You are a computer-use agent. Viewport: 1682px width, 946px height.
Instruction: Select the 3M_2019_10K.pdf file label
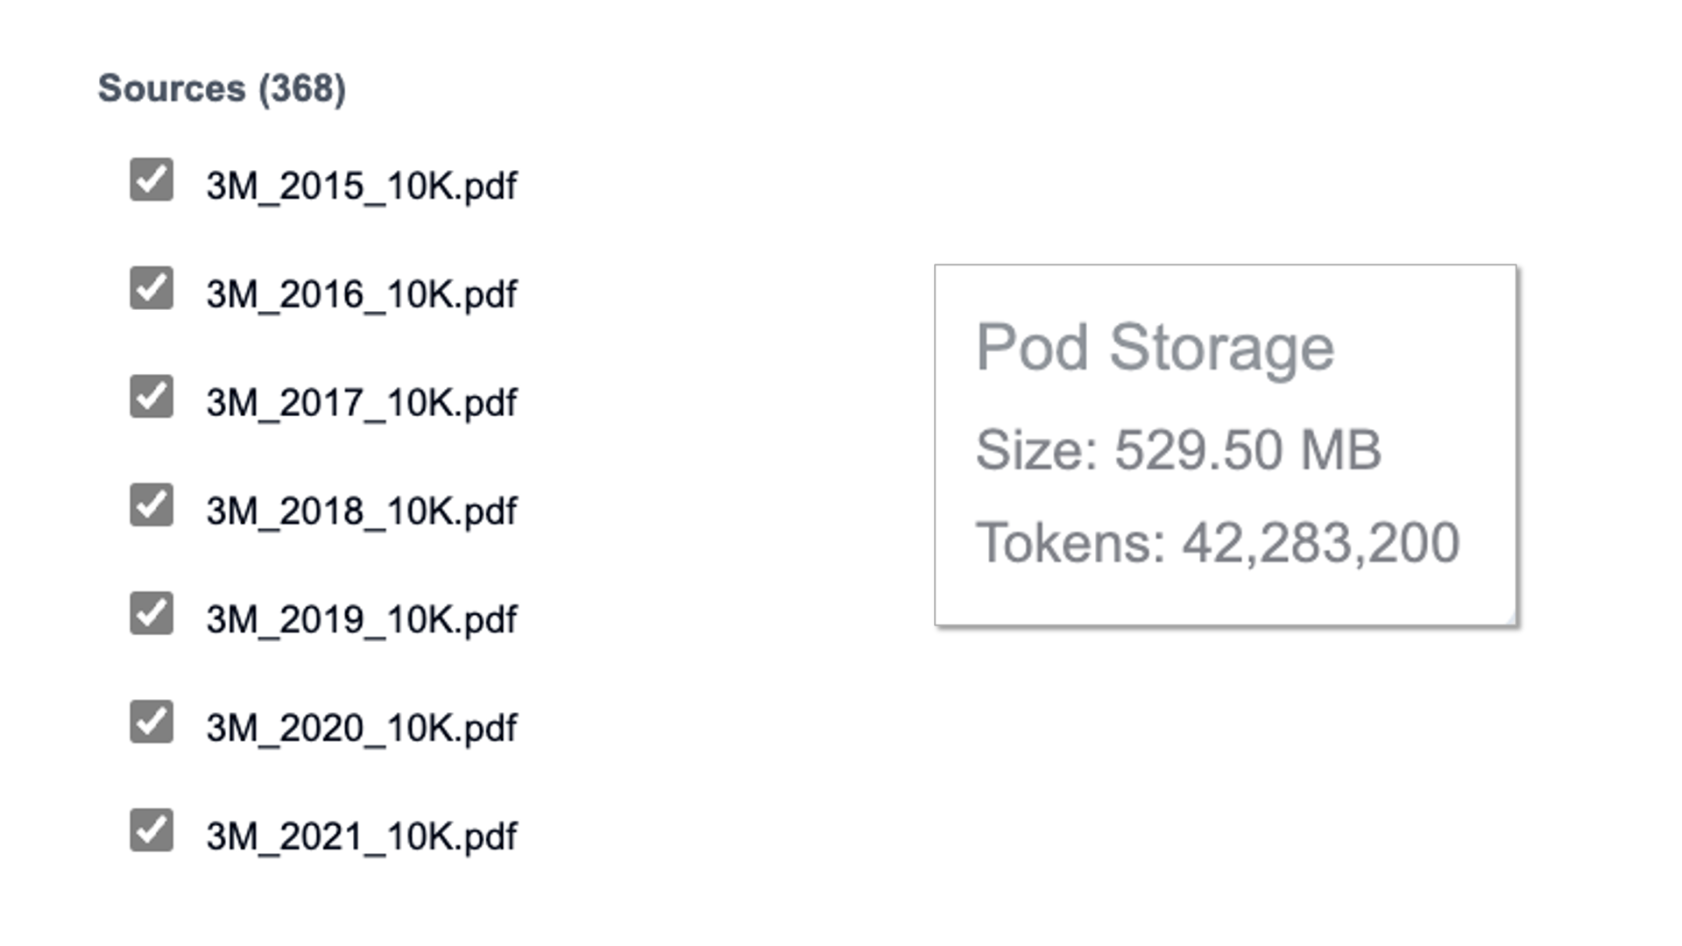pos(361,620)
